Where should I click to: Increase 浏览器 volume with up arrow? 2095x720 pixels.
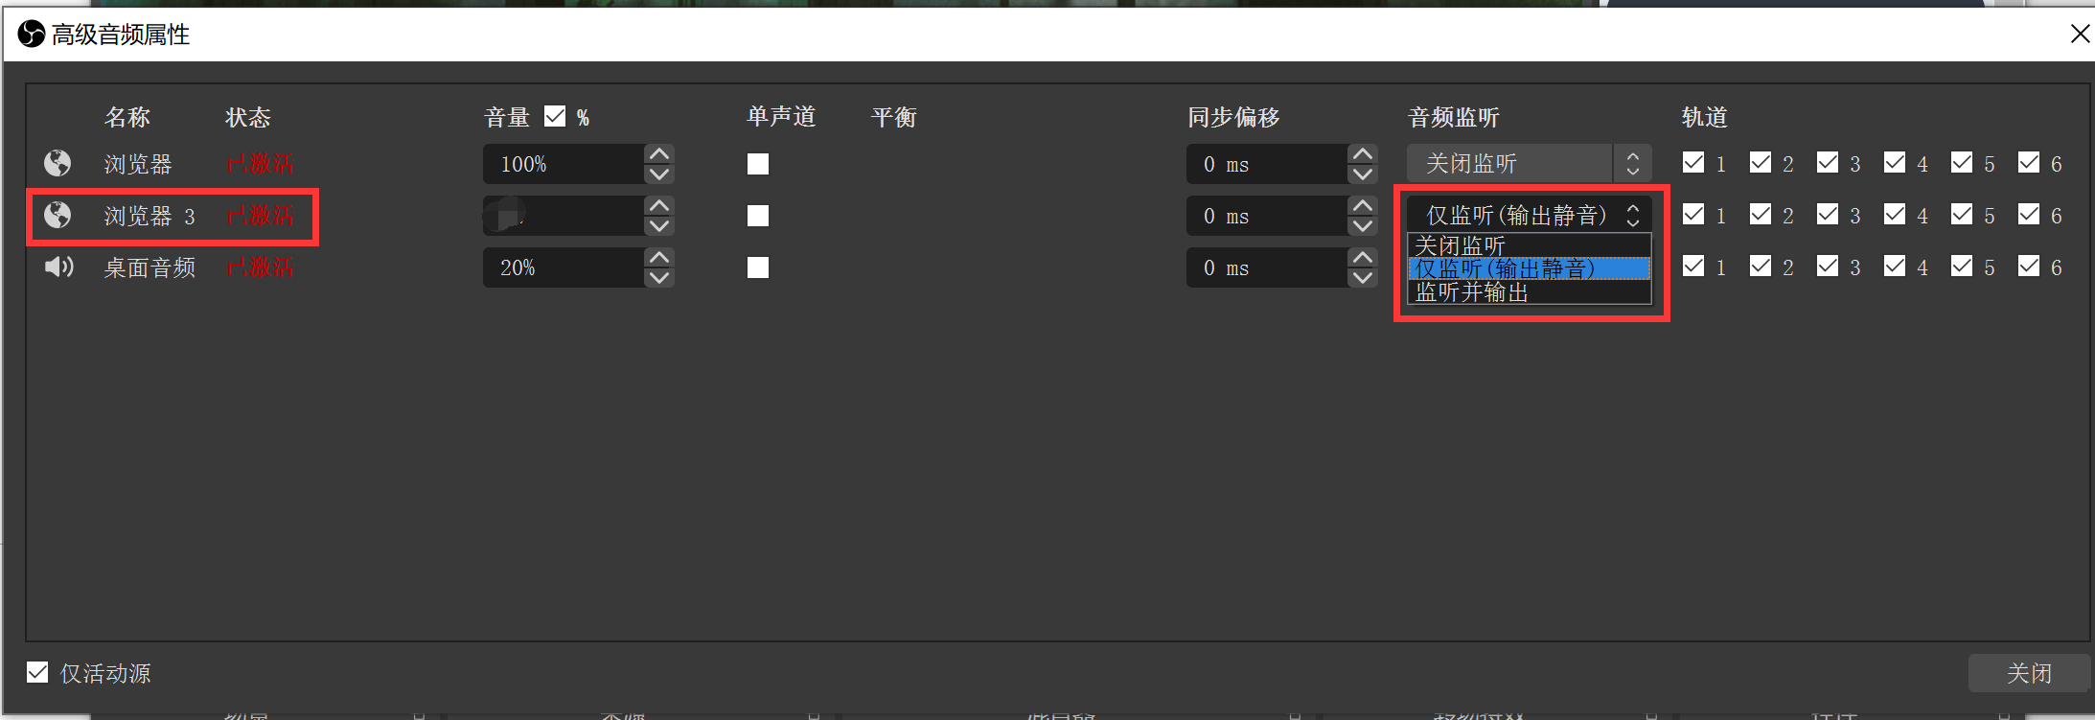659,154
